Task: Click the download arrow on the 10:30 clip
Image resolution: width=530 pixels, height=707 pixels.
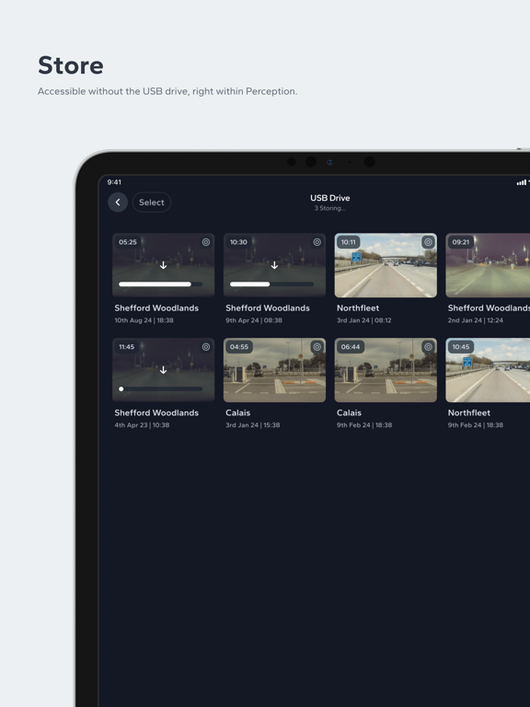Action: [x=274, y=265]
